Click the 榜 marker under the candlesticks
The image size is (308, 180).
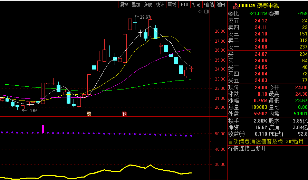coord(89,114)
